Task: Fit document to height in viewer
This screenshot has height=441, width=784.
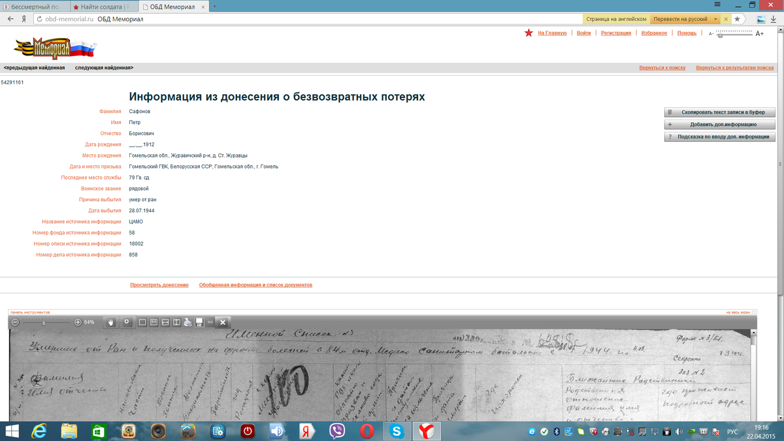Action: point(176,322)
